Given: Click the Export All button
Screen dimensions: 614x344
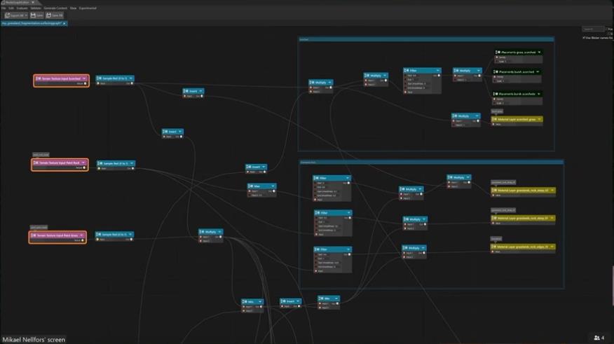Looking at the screenshot, I should [15, 15].
